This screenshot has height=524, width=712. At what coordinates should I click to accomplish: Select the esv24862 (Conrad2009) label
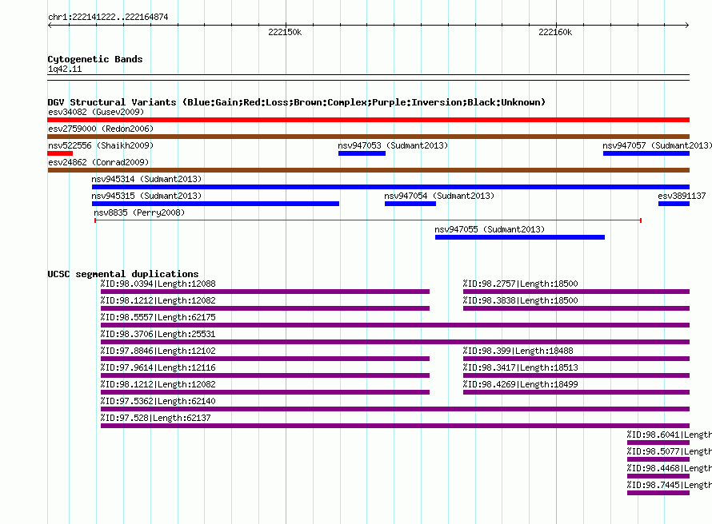pos(98,162)
